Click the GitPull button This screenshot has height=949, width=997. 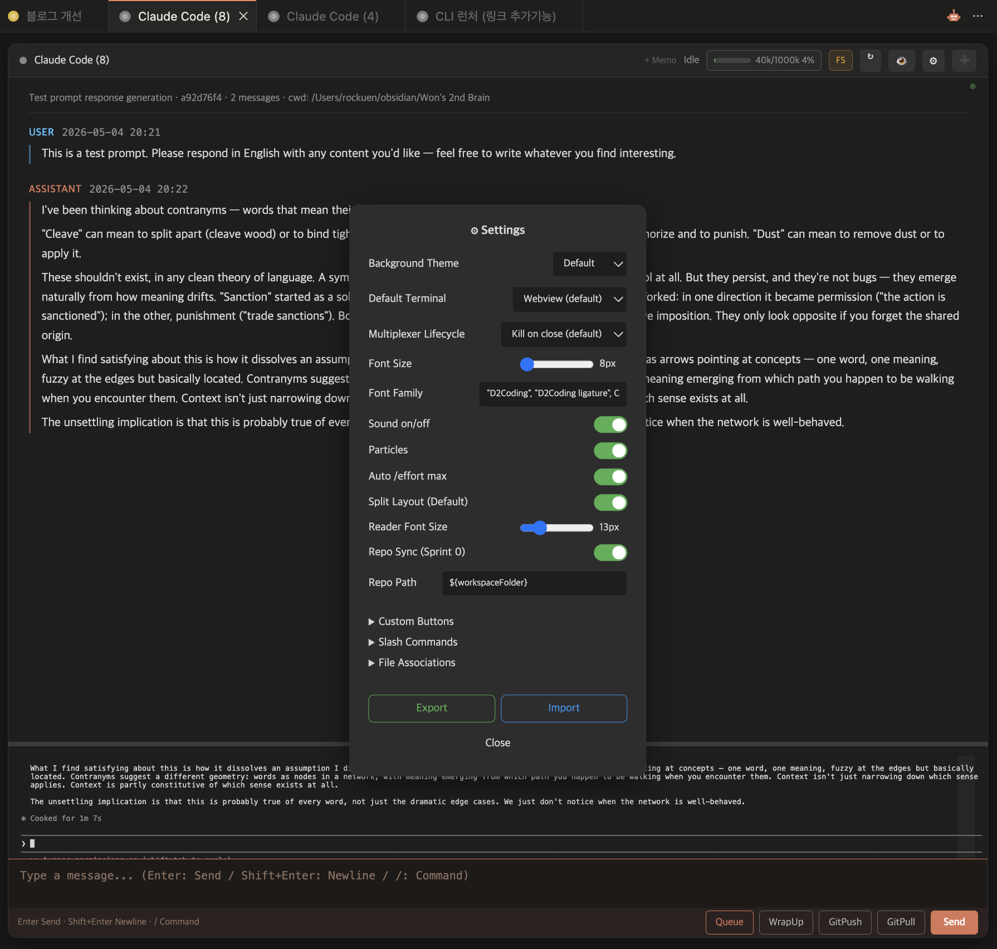[x=901, y=922]
